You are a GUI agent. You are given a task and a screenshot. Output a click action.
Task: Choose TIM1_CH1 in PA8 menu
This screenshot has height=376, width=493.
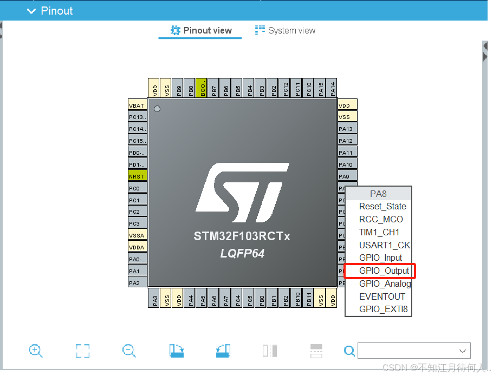379,232
